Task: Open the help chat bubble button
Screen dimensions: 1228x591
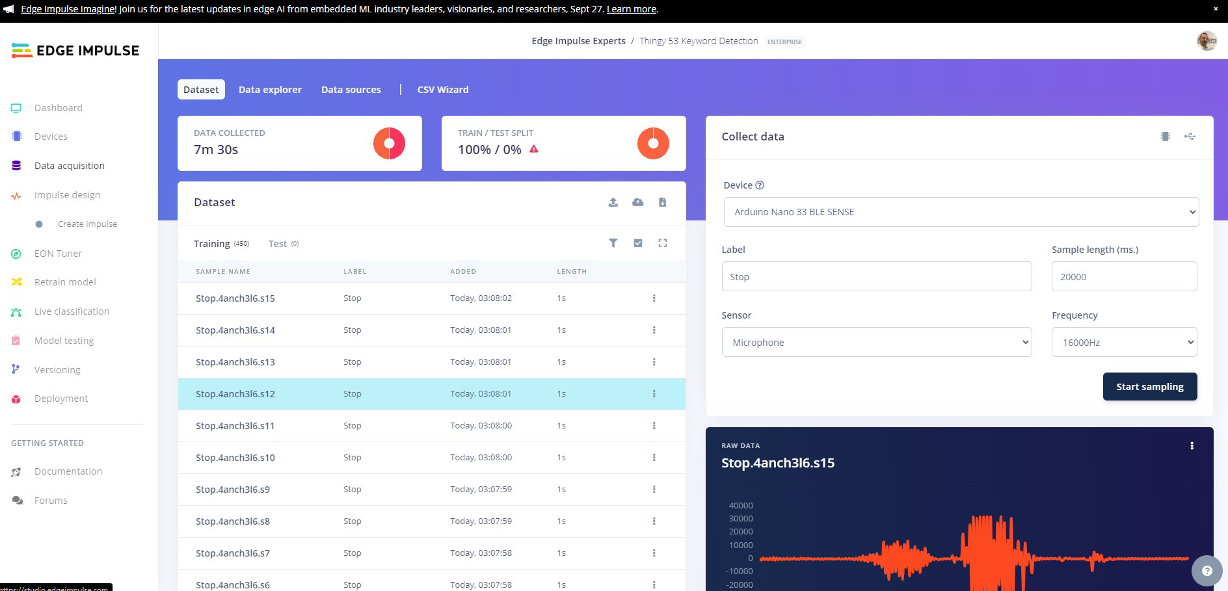Action: click(1207, 571)
